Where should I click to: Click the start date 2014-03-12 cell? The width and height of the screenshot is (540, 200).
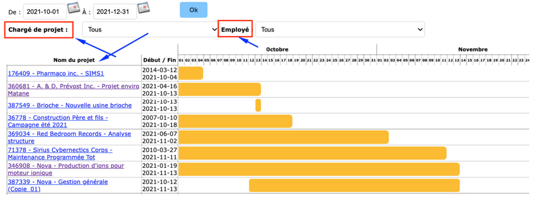pos(160,70)
